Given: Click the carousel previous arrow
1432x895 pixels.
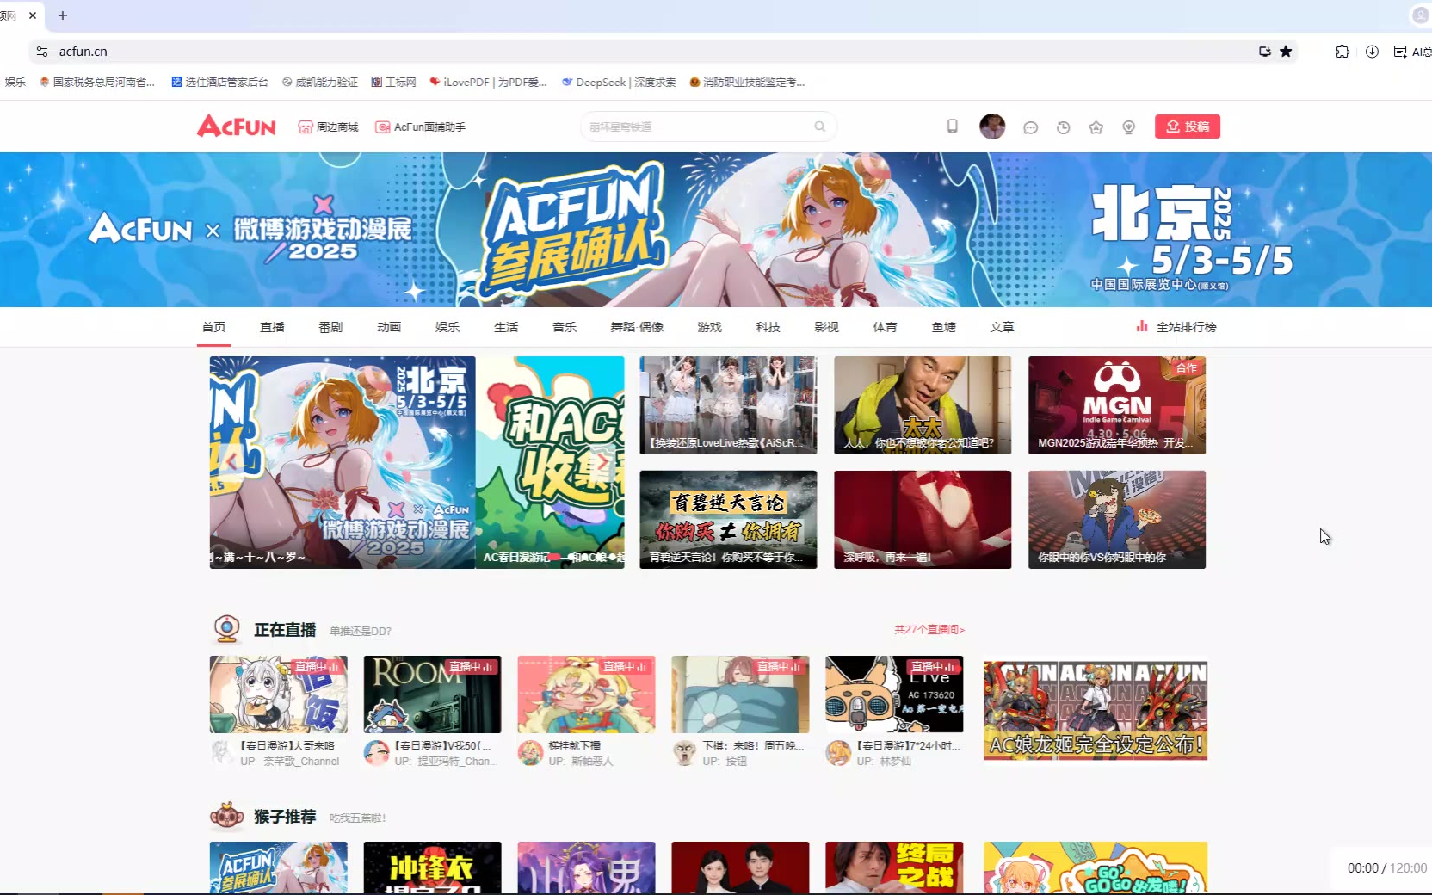Looking at the screenshot, I should (x=230, y=463).
